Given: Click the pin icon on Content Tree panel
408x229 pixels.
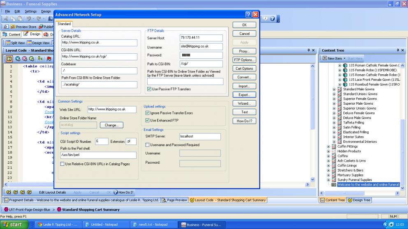Looking at the screenshot, I should pos(397,50).
